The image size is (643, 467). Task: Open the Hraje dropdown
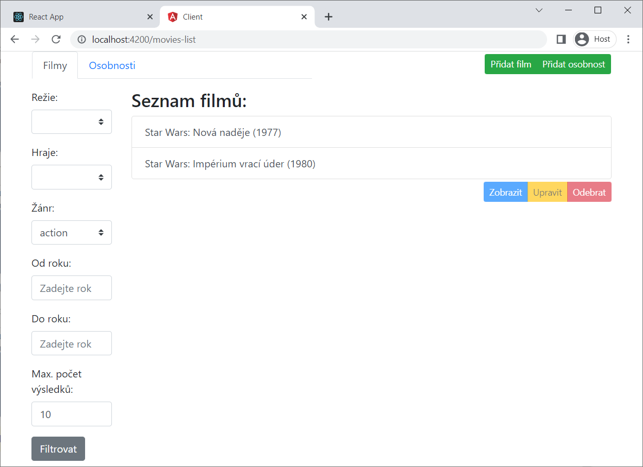[71, 177]
